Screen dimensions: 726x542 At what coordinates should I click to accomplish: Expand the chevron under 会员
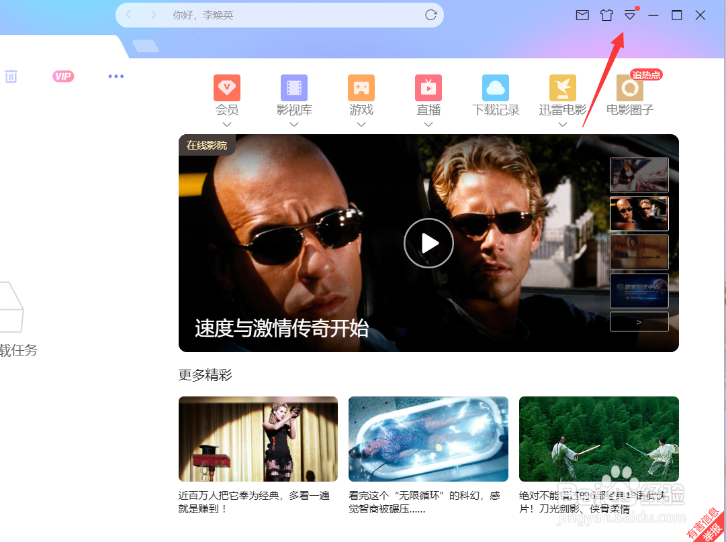(x=227, y=124)
